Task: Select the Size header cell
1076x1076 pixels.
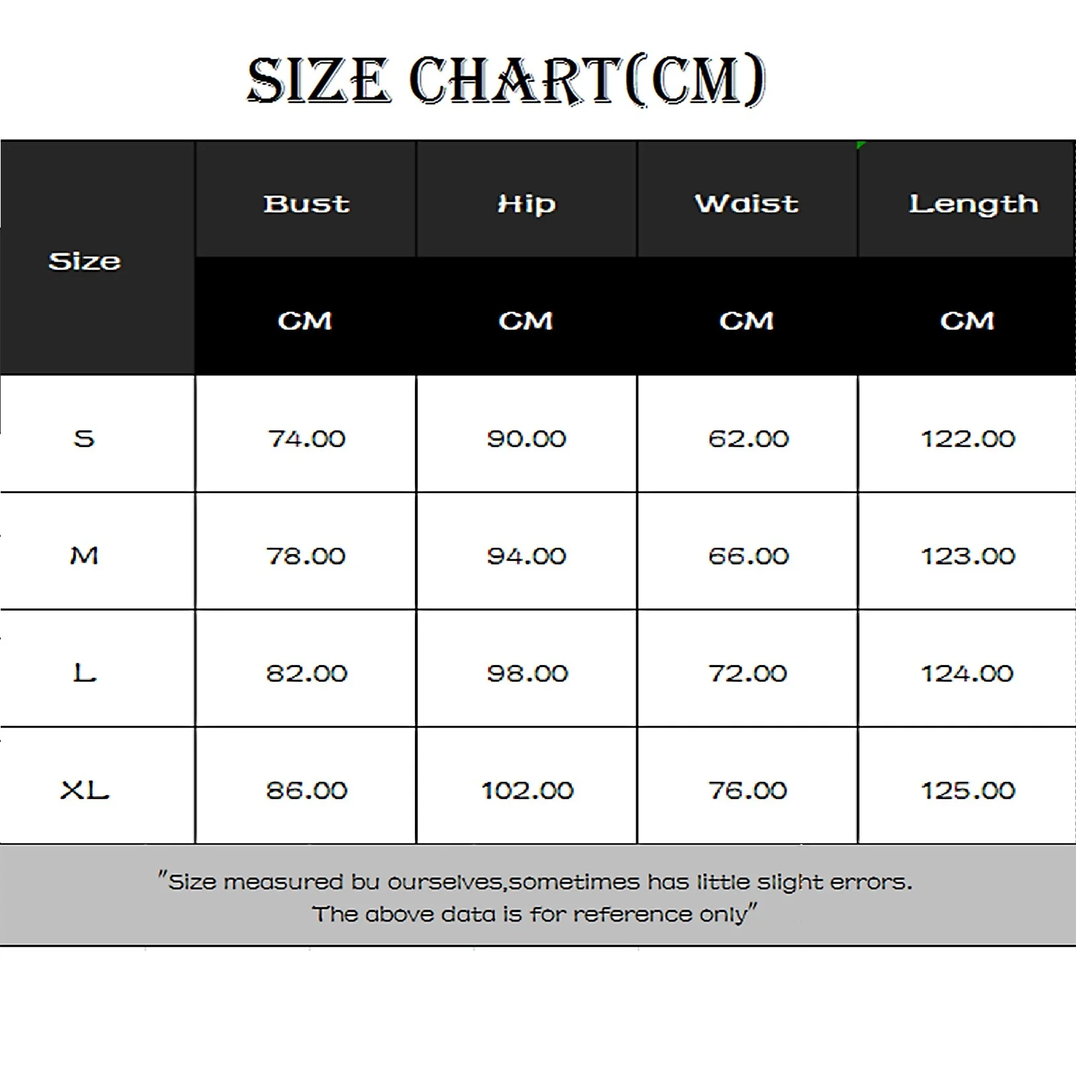Action: click(x=85, y=261)
